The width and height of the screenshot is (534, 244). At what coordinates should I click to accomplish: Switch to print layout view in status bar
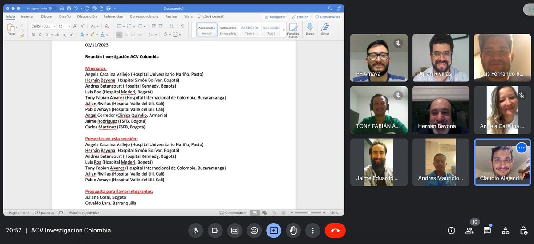point(254,212)
